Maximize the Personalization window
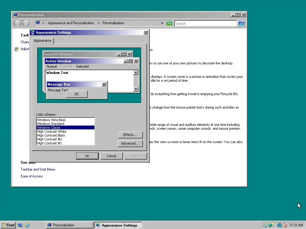Screen dimensions: 306x229 click(238, 15)
